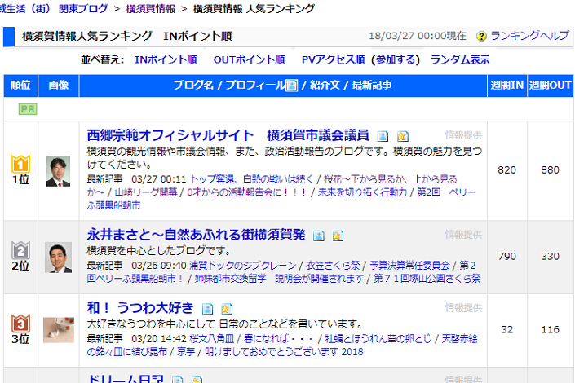The height and width of the screenshot is (383, 575).
Task: Click the green PR badge
Action: coord(27,109)
